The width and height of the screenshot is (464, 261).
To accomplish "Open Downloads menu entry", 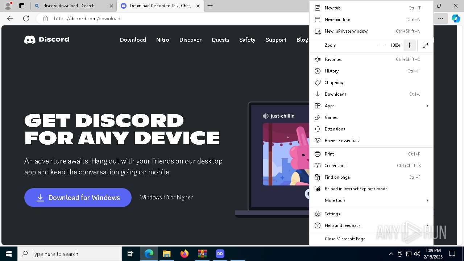I will pos(371,94).
